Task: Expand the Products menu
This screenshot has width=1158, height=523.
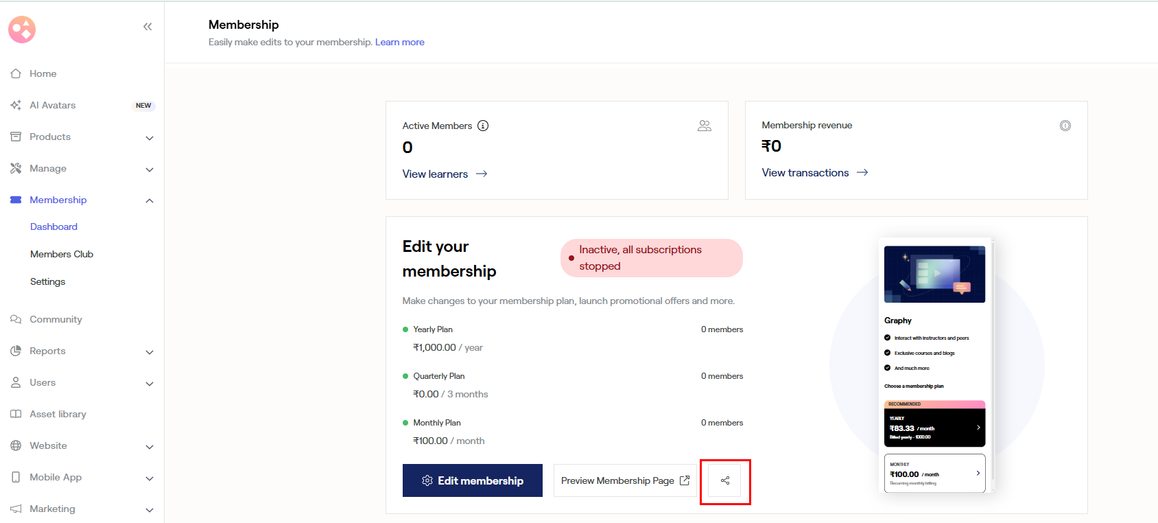Action: click(x=149, y=137)
